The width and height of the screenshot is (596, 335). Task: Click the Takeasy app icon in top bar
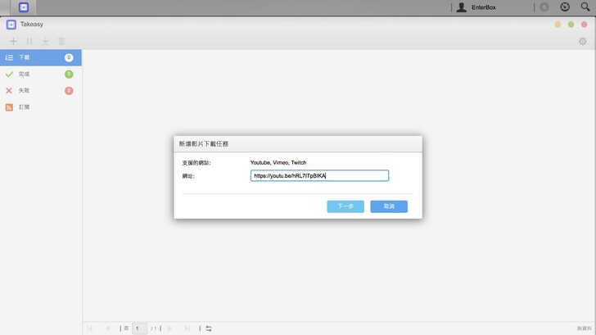[x=24, y=7]
